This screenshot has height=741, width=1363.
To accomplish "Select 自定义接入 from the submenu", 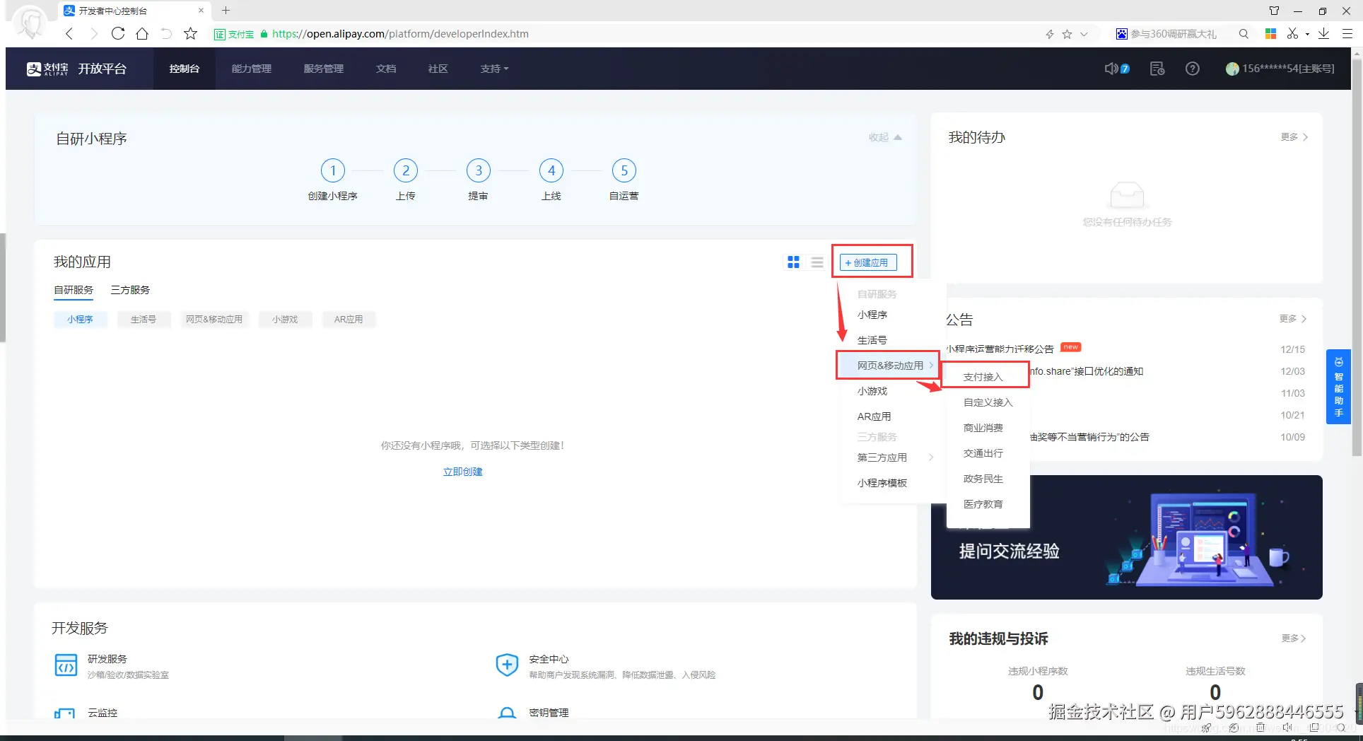I will click(x=988, y=402).
